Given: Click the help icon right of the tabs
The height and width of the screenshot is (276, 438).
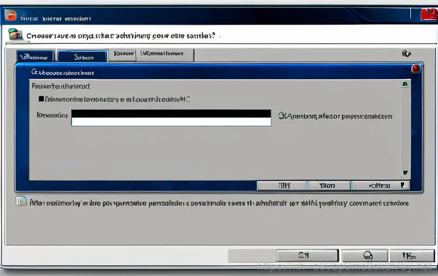Looking at the screenshot, I should click(x=406, y=53).
